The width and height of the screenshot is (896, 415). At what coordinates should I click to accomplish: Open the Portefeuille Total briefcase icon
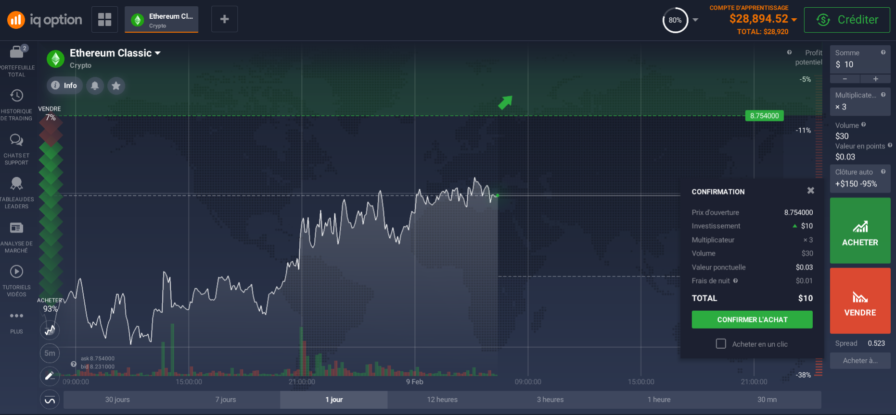tap(17, 51)
